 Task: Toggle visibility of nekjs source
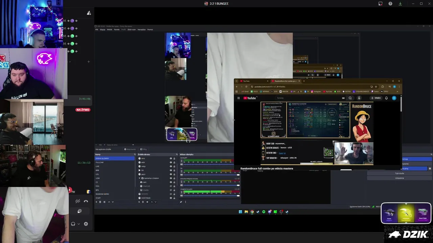click(x=171, y=166)
